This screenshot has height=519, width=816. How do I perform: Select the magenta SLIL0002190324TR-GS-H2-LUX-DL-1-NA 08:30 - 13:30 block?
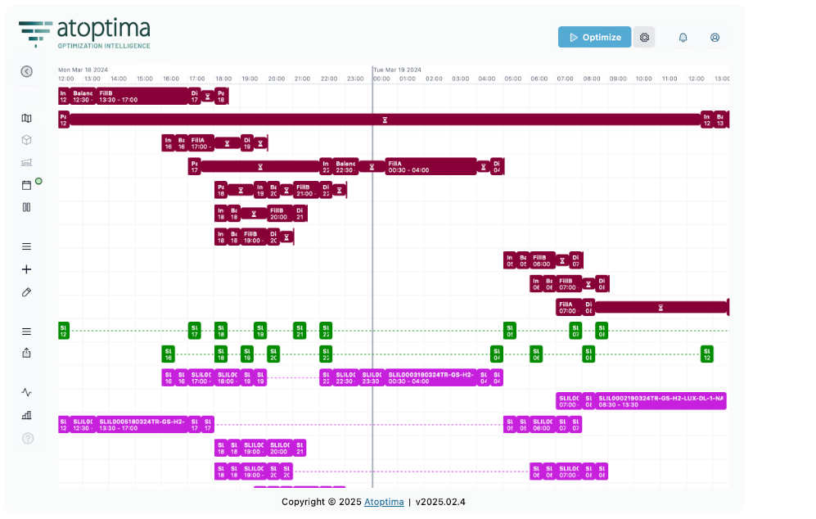(x=660, y=401)
